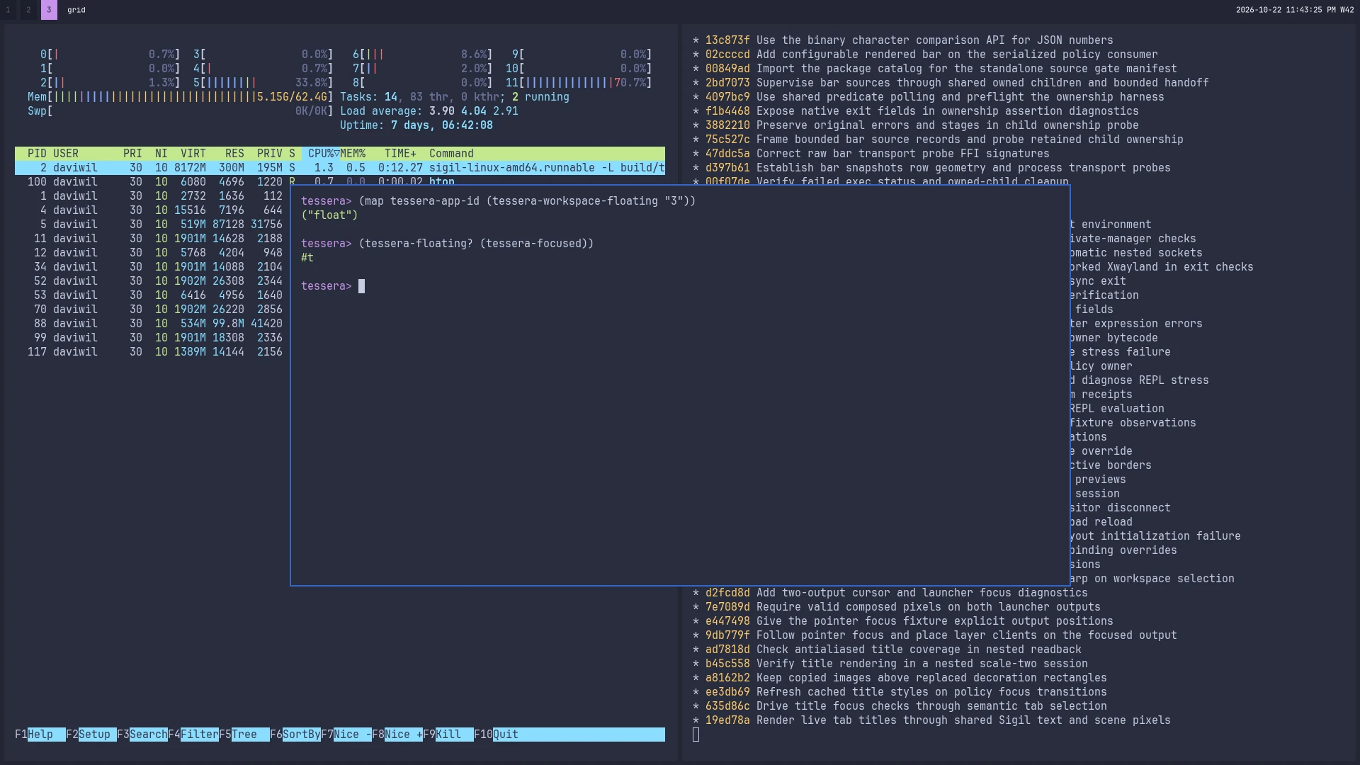The width and height of the screenshot is (1360, 765).
Task: Click the Uptime readout
Action: click(416, 125)
